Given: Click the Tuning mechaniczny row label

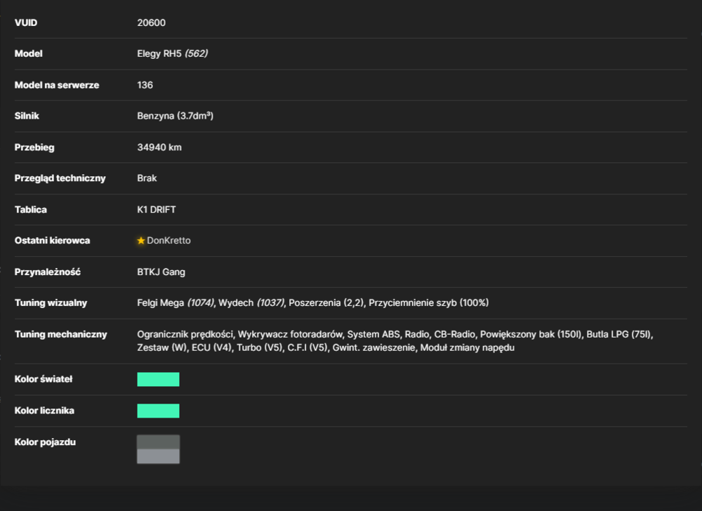Looking at the screenshot, I should click(x=61, y=335).
